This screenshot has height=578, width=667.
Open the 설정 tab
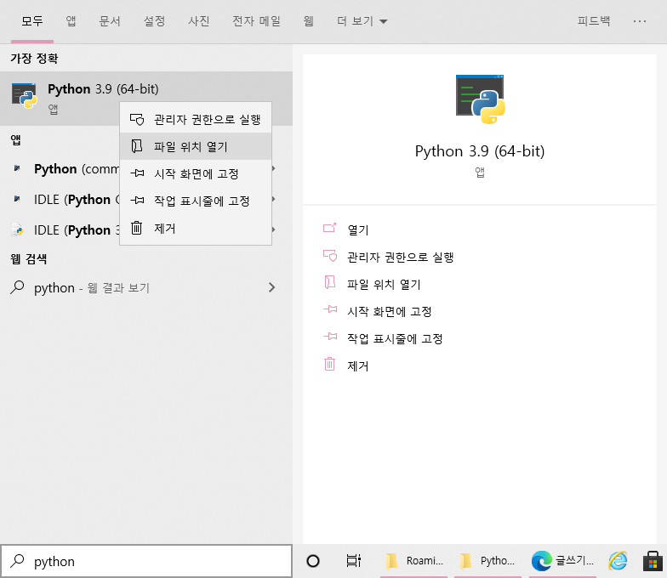coord(154,20)
